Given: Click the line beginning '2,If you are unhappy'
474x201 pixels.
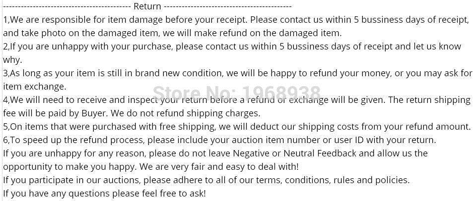Looking at the screenshot, I should pyautogui.click(x=232, y=47).
